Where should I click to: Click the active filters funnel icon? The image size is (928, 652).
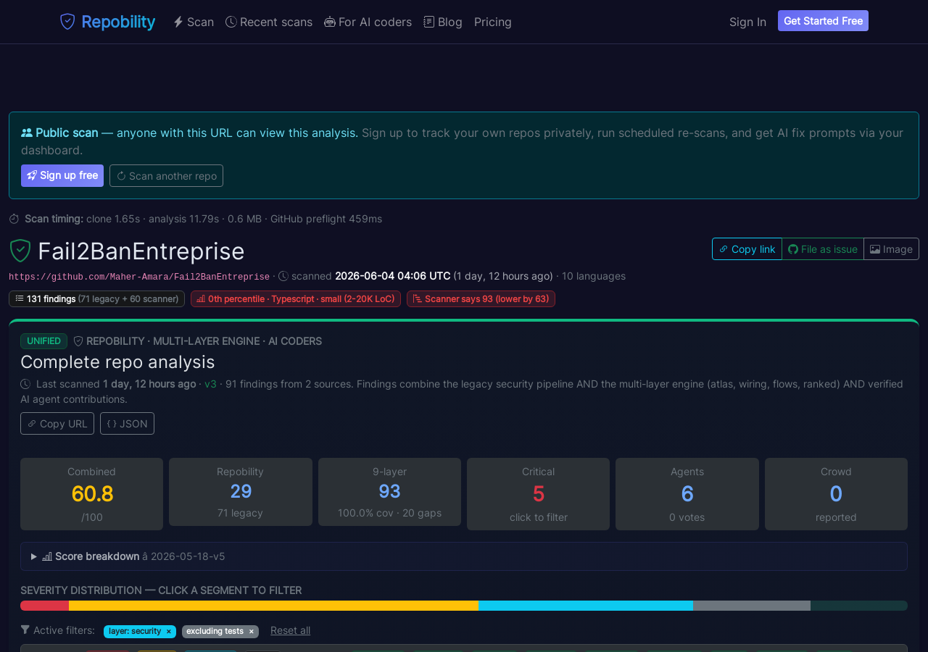25,630
